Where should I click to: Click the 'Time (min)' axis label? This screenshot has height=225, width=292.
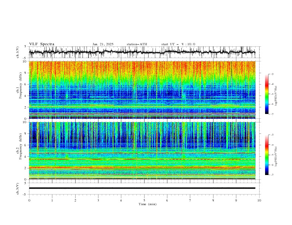click(x=147, y=204)
